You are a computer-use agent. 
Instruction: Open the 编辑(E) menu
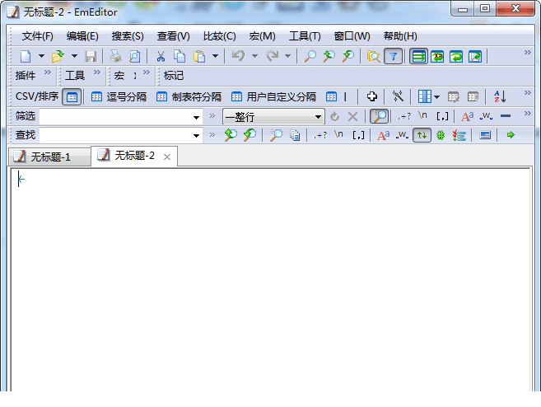[82, 36]
